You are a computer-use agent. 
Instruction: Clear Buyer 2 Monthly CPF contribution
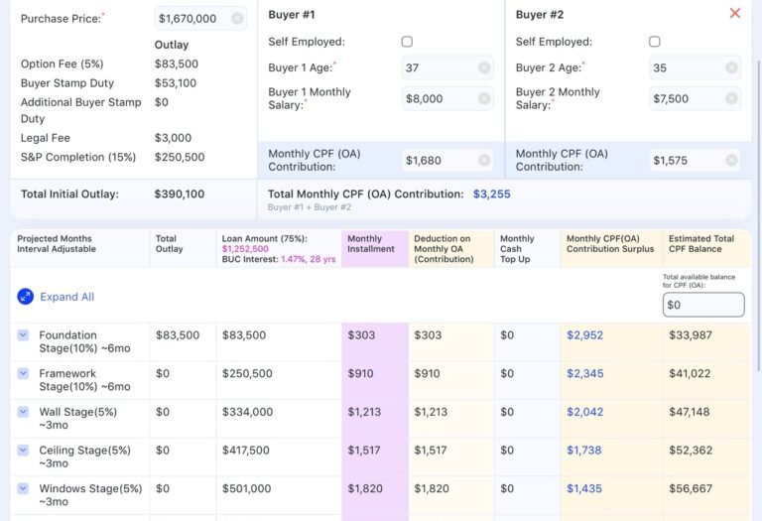click(731, 160)
